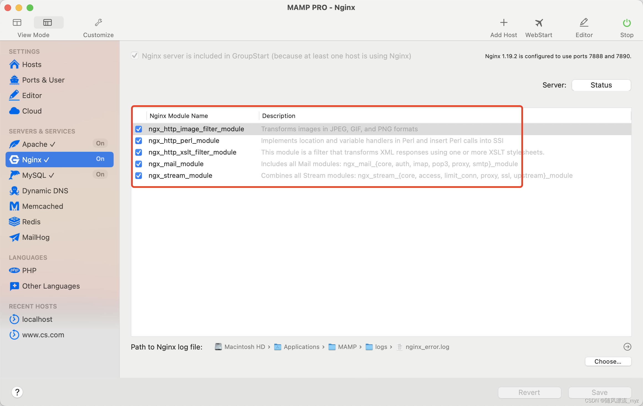The image size is (643, 406).
Task: Uncheck the ngx_http_perl_module checkbox
Action: point(139,141)
